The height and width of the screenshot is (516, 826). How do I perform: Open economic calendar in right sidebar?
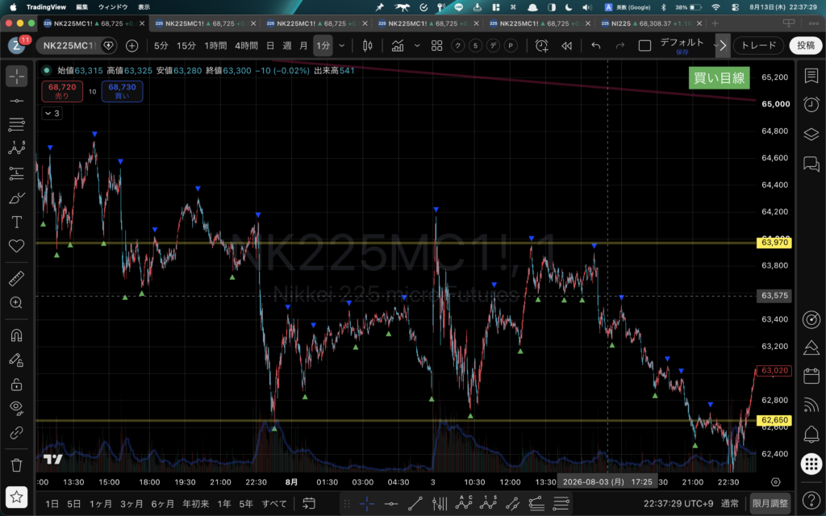(x=811, y=376)
